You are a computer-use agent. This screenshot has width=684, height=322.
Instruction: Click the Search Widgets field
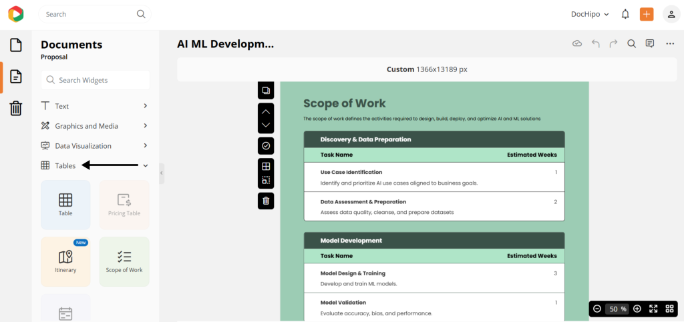pyautogui.click(x=96, y=80)
